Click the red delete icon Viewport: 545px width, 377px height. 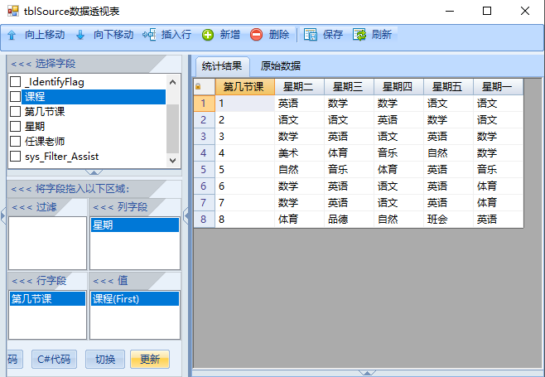256,35
